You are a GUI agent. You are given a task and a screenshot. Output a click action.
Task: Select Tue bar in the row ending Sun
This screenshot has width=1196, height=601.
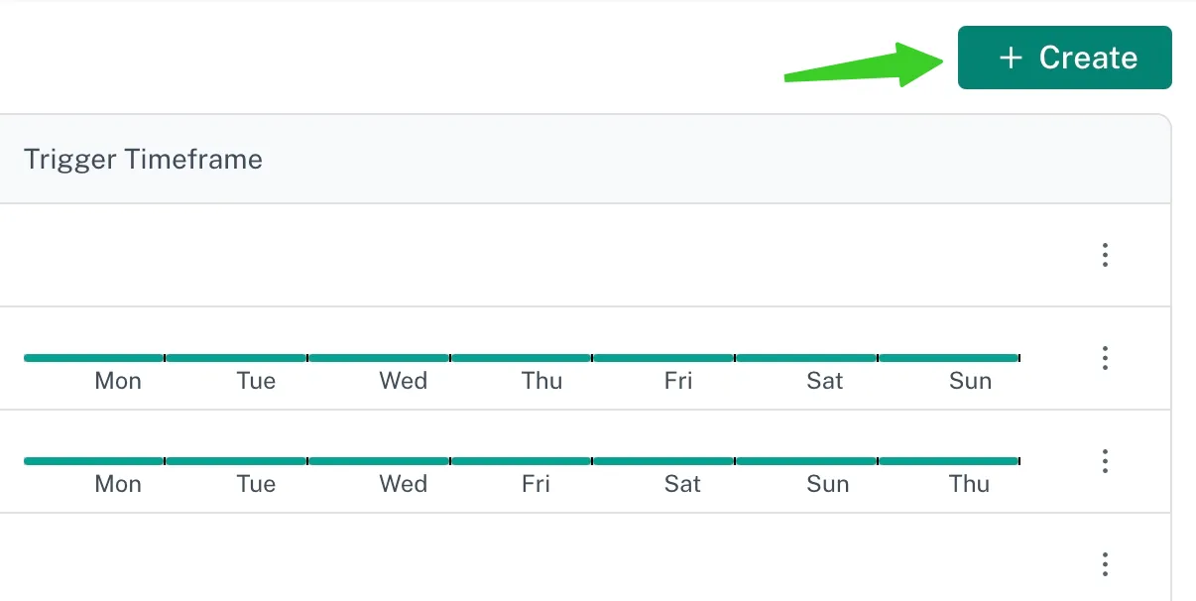point(237,358)
